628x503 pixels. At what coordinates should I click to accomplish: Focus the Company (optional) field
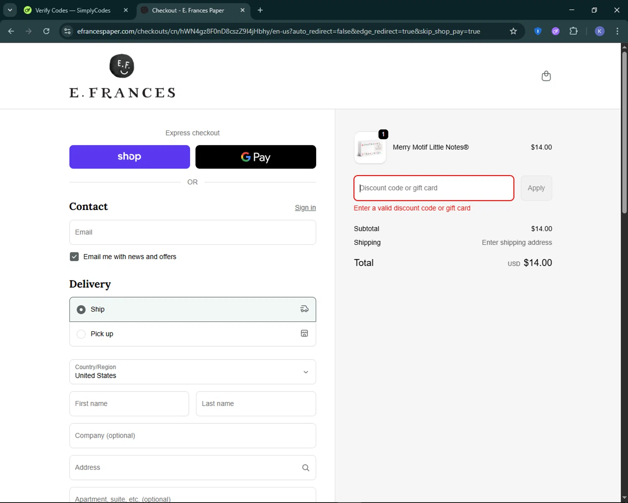pos(193,436)
